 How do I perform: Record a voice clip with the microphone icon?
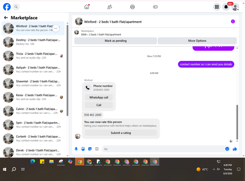76,149
